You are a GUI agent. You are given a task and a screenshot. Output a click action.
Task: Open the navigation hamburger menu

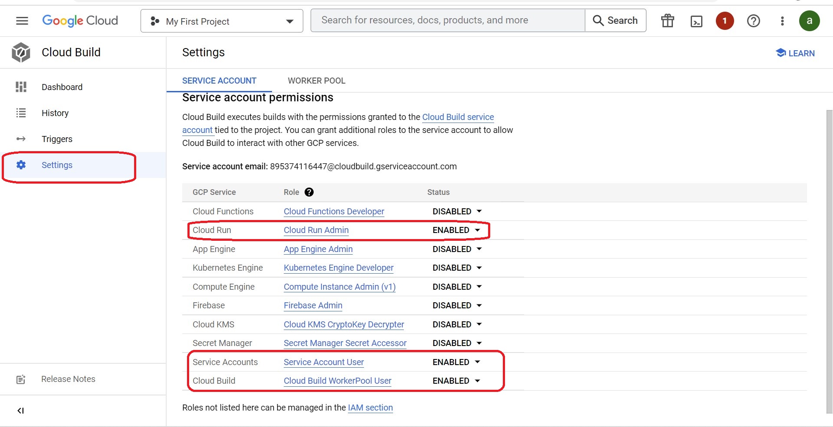click(22, 20)
